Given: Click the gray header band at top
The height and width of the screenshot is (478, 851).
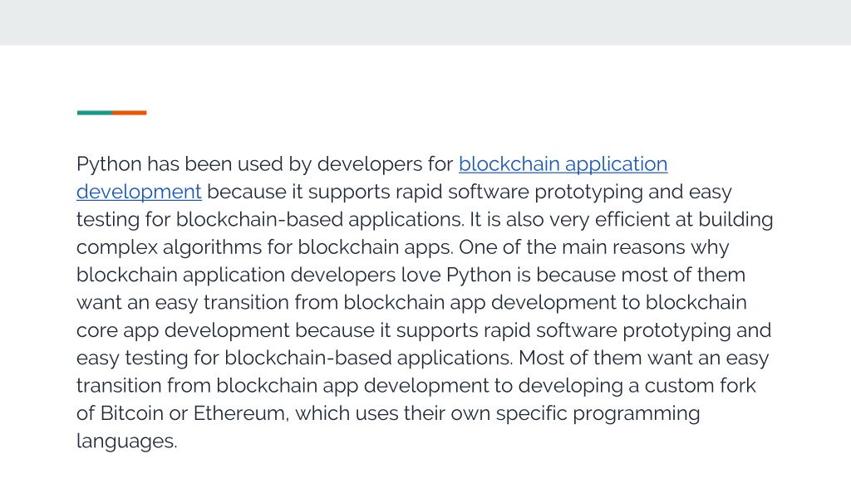Looking at the screenshot, I should pyautogui.click(x=425, y=22).
